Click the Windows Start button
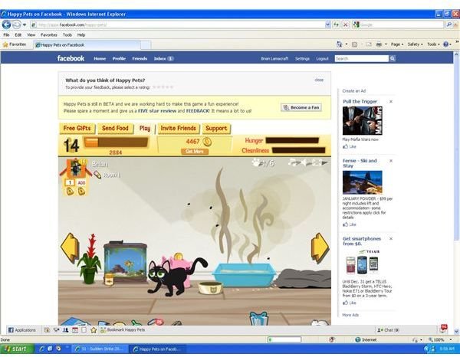The image size is (460, 357). 17,349
